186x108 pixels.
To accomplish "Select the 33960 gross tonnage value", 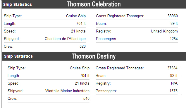I will (x=173, y=16).
